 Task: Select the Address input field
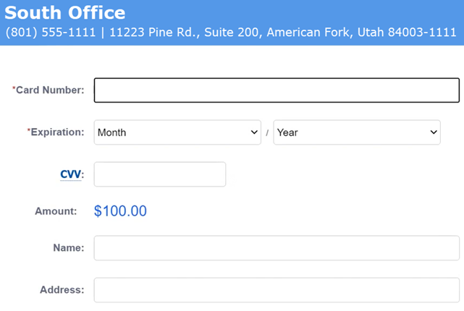point(277,290)
